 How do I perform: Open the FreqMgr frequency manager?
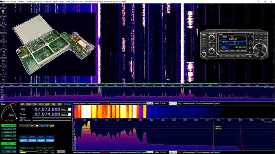click(67, 104)
